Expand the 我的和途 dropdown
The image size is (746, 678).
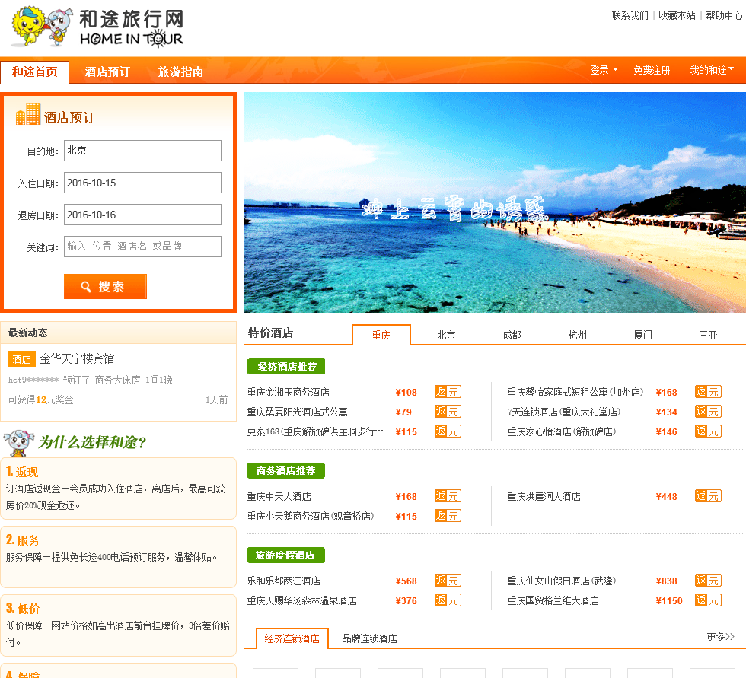(712, 70)
